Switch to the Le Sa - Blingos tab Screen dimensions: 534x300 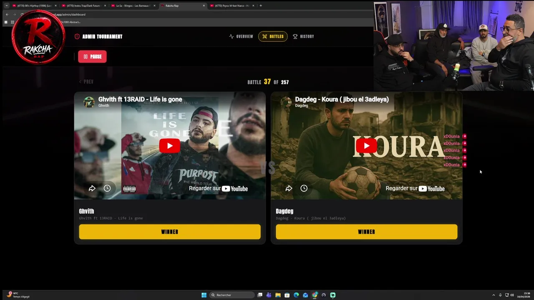coord(133,5)
